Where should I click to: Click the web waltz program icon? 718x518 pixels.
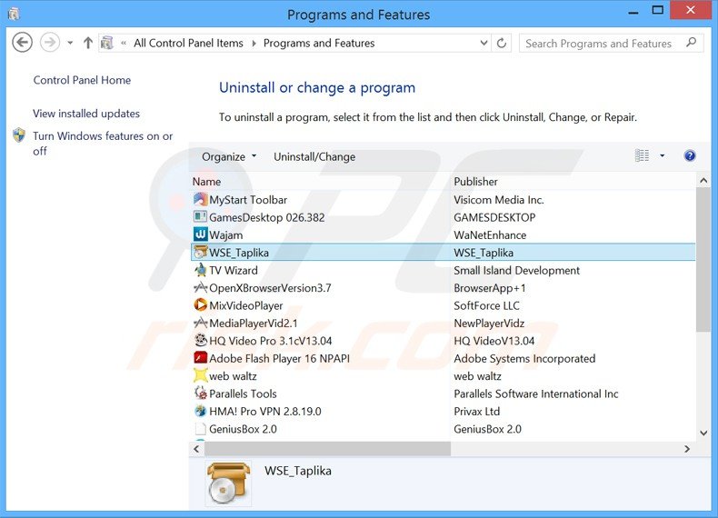tap(200, 375)
